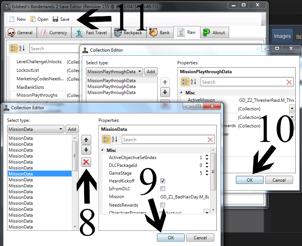
Task: Toggle the NeedsRewards checkbox
Action: (x=163, y=205)
